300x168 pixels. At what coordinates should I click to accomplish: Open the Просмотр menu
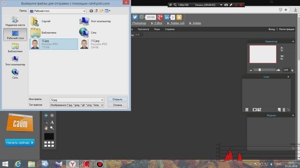(x=143, y=29)
